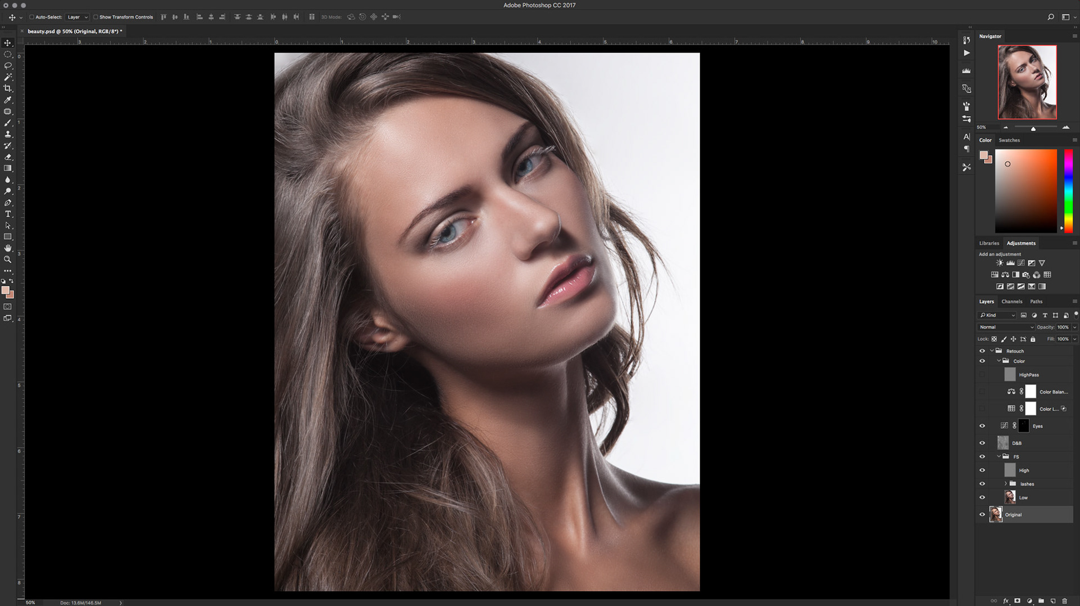This screenshot has height=606, width=1080.
Task: Open the layer filter Kind dropdown
Action: pyautogui.click(x=997, y=315)
